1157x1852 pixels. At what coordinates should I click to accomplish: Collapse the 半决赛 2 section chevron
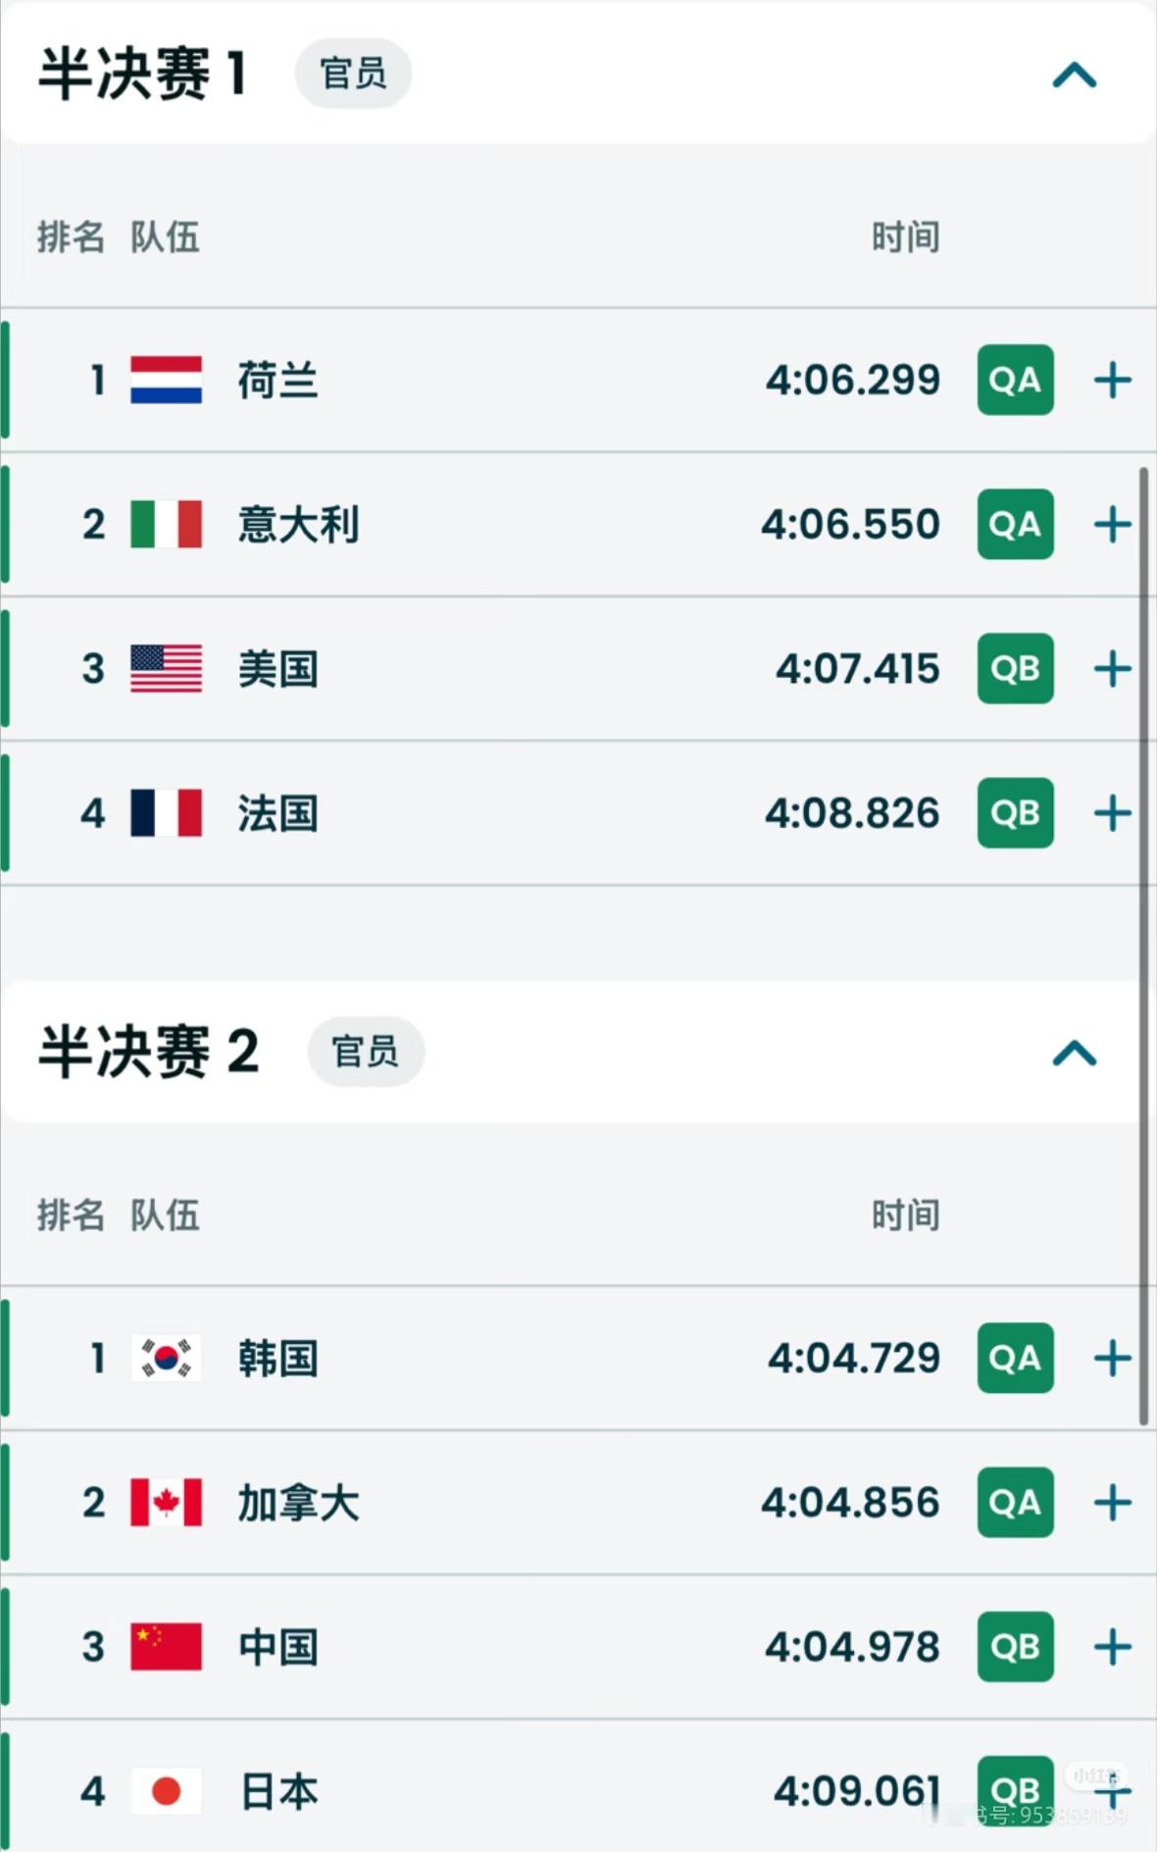1074,1053
